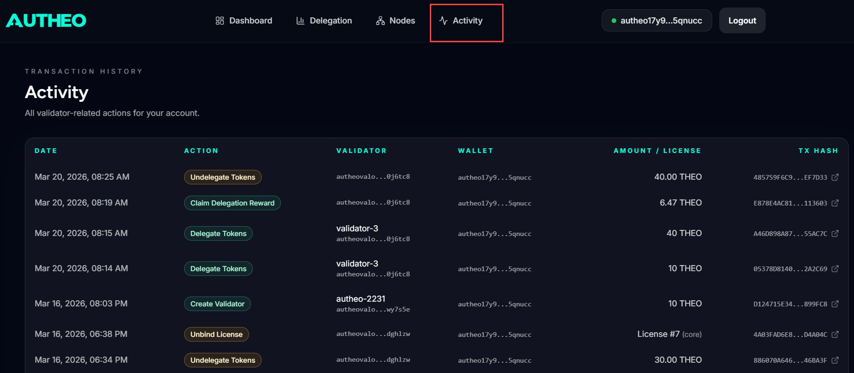Click tx hash 05378D8140...2A2C69
Image resolution: width=854 pixels, height=373 pixels.
790,269
